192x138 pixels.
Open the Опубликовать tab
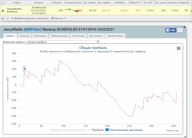point(115,36)
